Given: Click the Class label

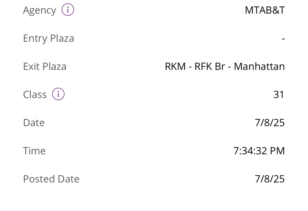Looking at the screenshot, I should tap(35, 95).
